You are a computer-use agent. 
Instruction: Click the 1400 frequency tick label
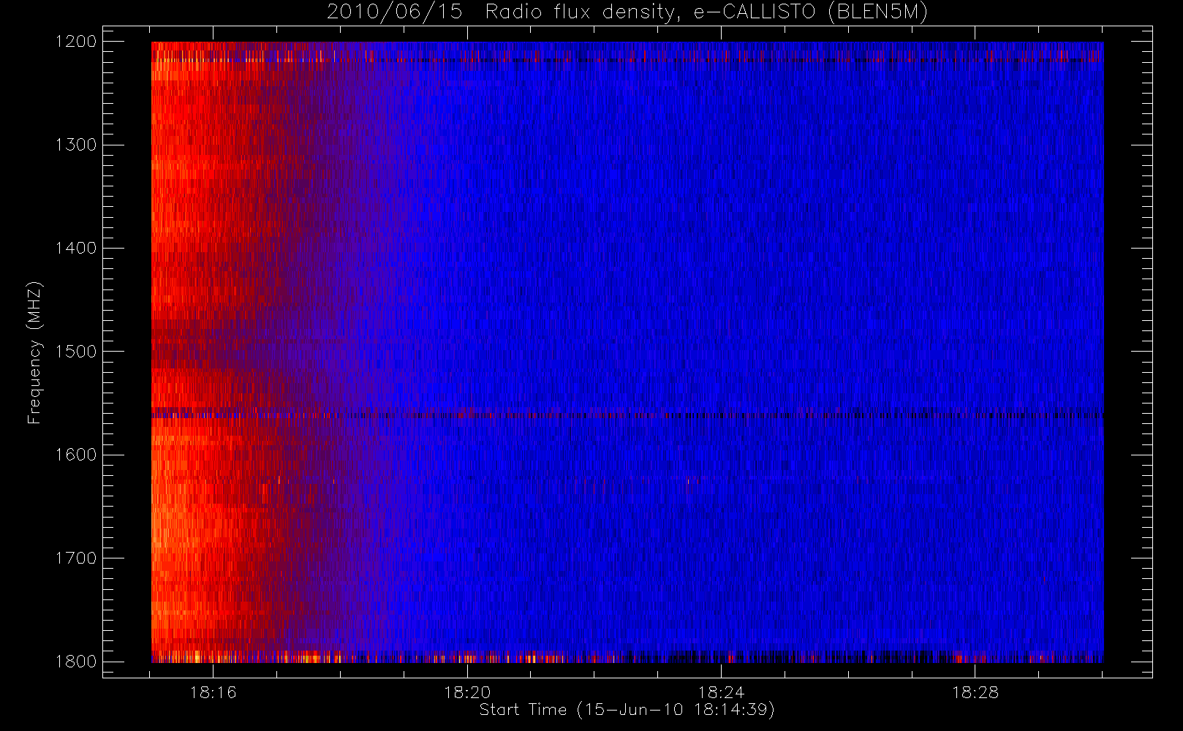(x=76, y=249)
